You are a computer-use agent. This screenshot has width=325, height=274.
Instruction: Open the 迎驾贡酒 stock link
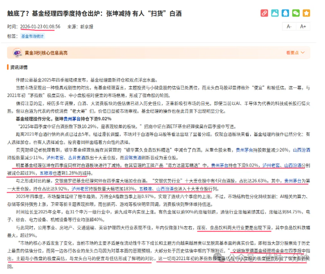click(x=133, y=158)
